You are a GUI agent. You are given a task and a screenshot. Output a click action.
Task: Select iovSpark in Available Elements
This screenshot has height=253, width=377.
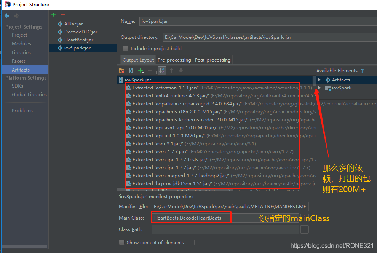click(342, 88)
